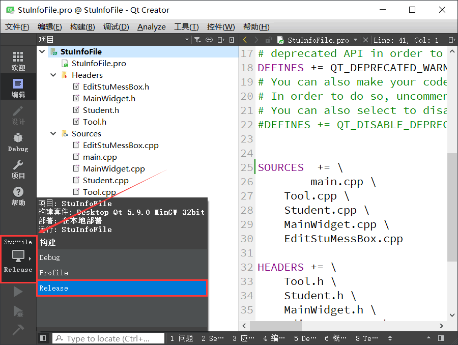
Task: Start debugging with the bug play button
Action: coord(18,311)
